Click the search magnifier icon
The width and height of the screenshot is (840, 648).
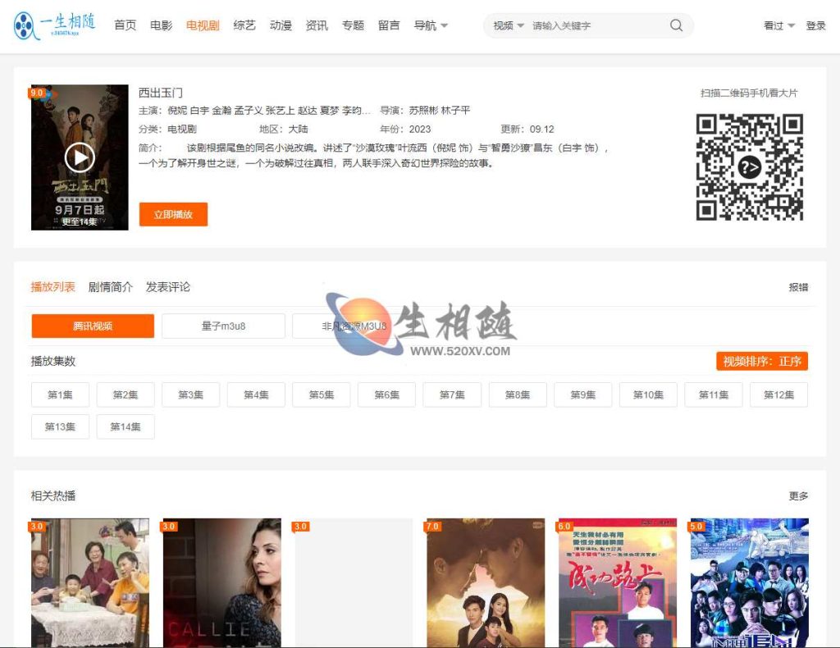tap(676, 25)
